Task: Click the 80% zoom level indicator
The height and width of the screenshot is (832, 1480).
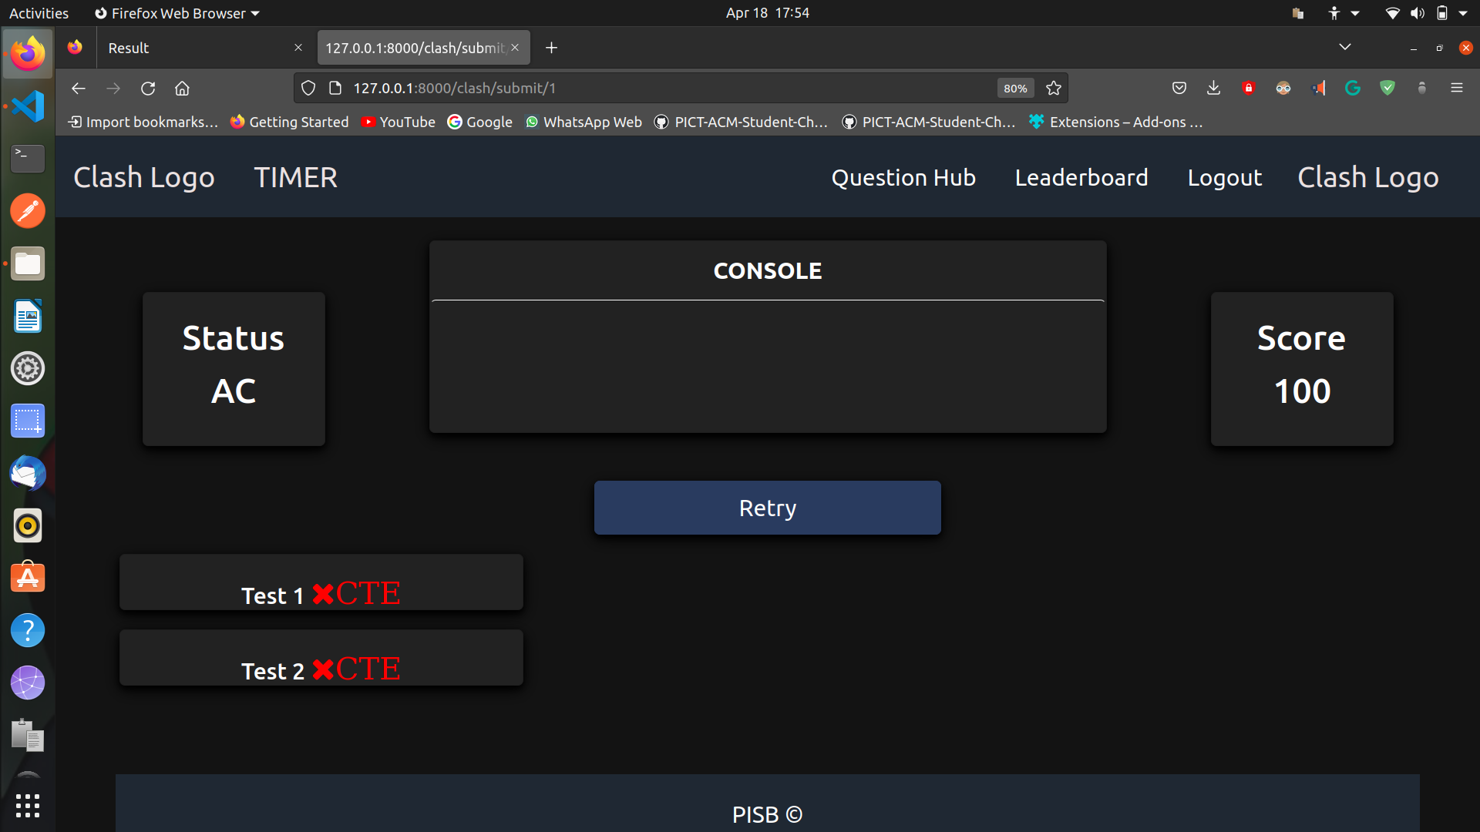Action: coord(1015,89)
